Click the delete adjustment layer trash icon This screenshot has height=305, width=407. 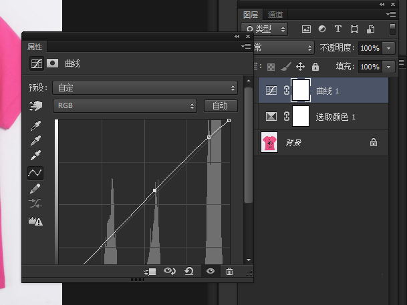click(229, 272)
